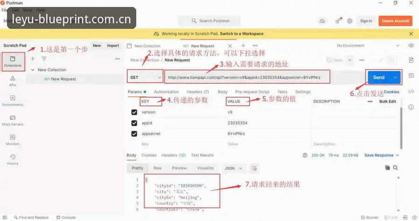Add a new request tab with plus icon
This screenshot has height=221, width=419.
[x=243, y=46]
